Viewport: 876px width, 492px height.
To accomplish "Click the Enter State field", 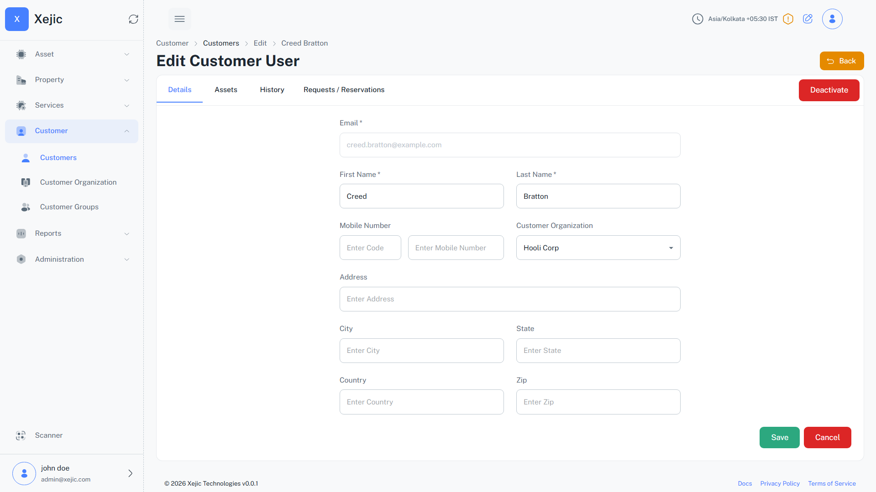I will (598, 351).
